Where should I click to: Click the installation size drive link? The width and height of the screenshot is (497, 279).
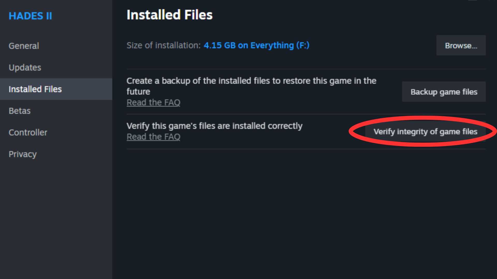pos(256,45)
